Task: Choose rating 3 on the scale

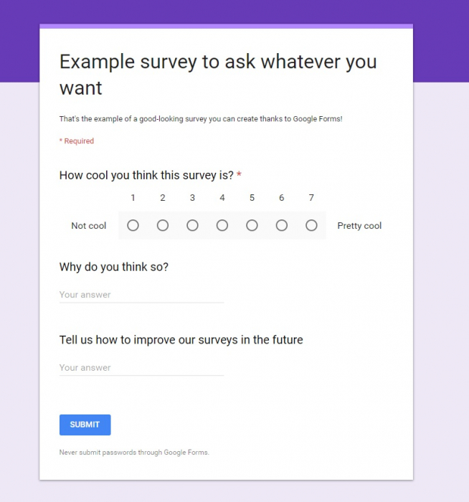Action: tap(192, 225)
